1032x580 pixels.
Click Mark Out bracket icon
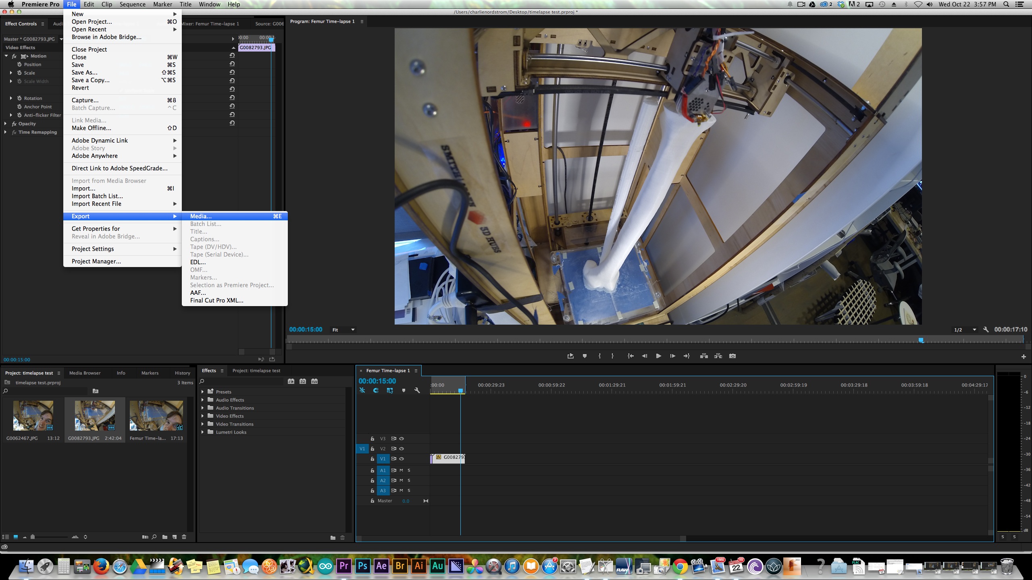point(612,356)
